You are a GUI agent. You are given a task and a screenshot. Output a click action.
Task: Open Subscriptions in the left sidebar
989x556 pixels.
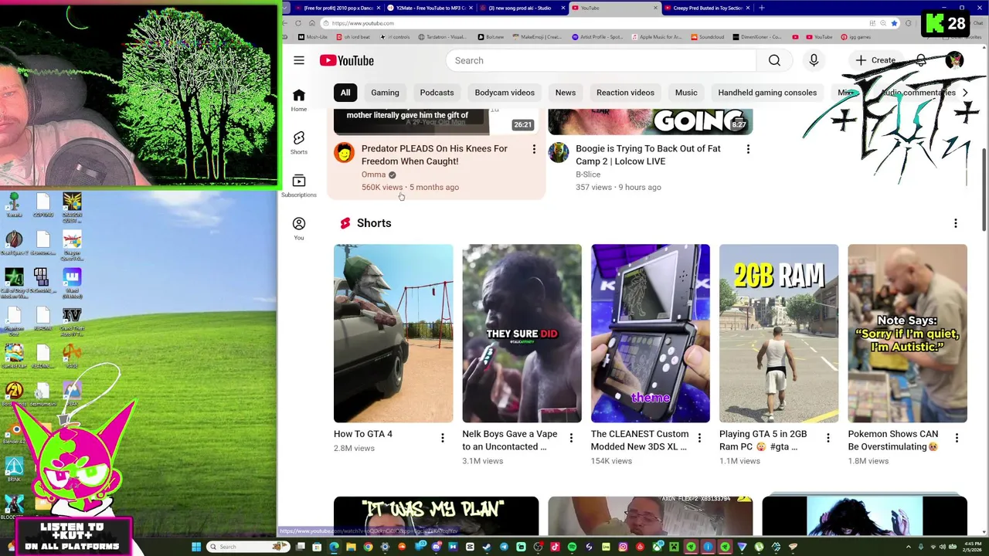point(299,185)
